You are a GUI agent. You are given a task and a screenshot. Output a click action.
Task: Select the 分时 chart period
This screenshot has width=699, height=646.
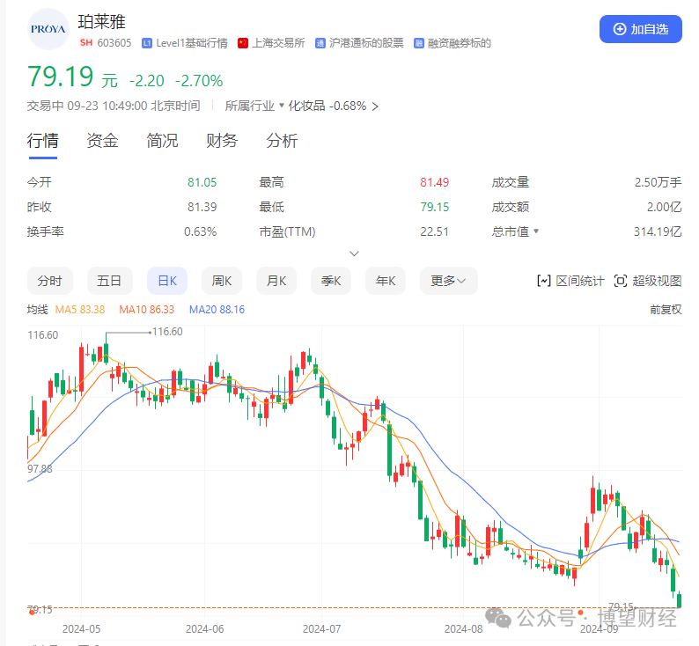coord(50,281)
